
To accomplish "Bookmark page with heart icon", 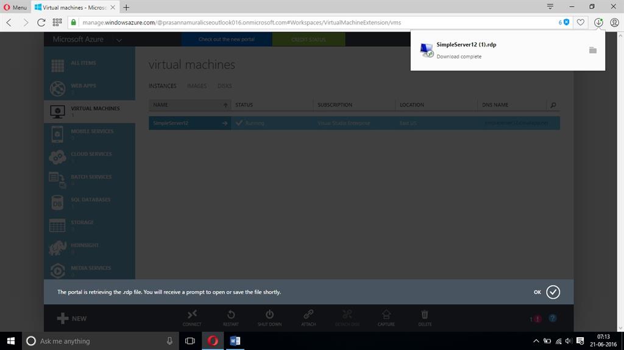I will (x=581, y=23).
